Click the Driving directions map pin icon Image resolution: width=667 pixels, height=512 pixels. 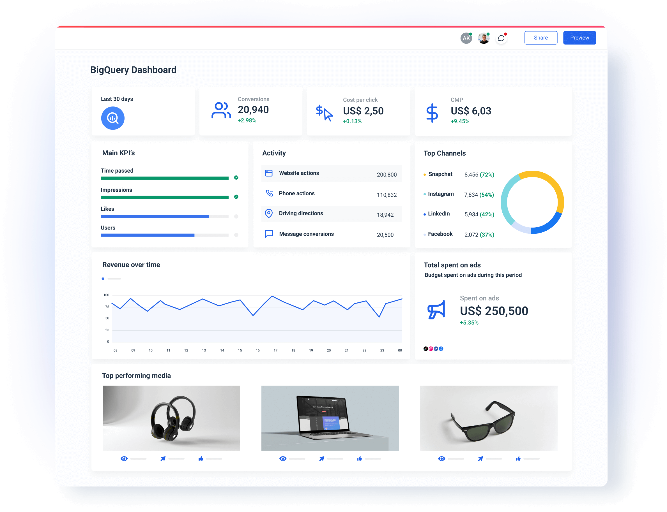tap(269, 213)
